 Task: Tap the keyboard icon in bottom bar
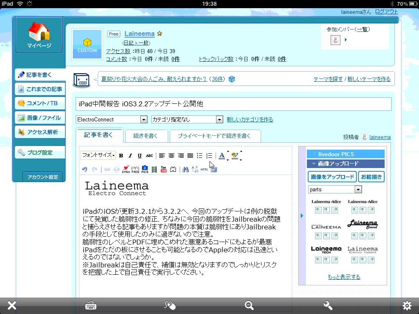91,305
